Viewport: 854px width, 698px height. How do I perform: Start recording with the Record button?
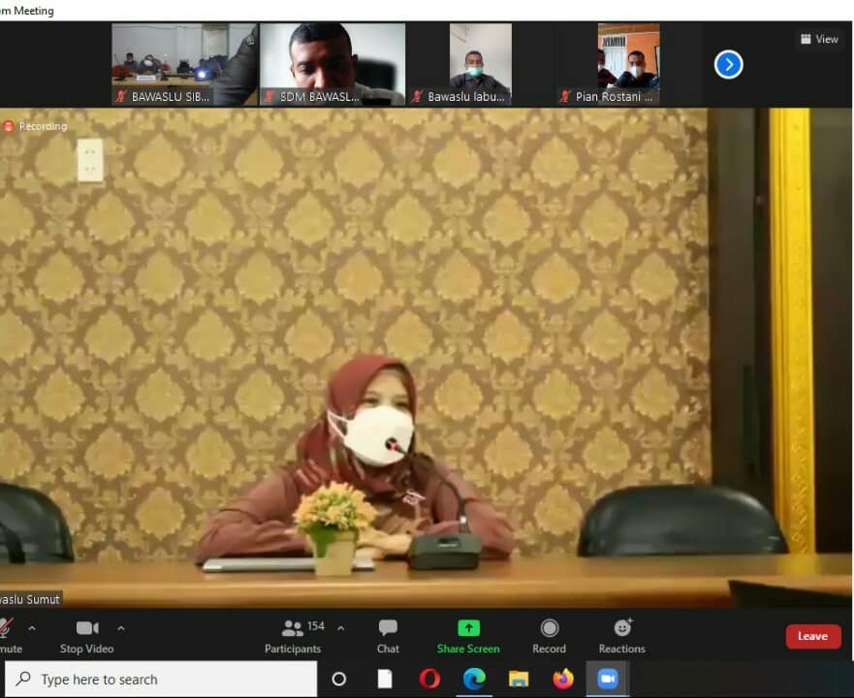pos(549,636)
